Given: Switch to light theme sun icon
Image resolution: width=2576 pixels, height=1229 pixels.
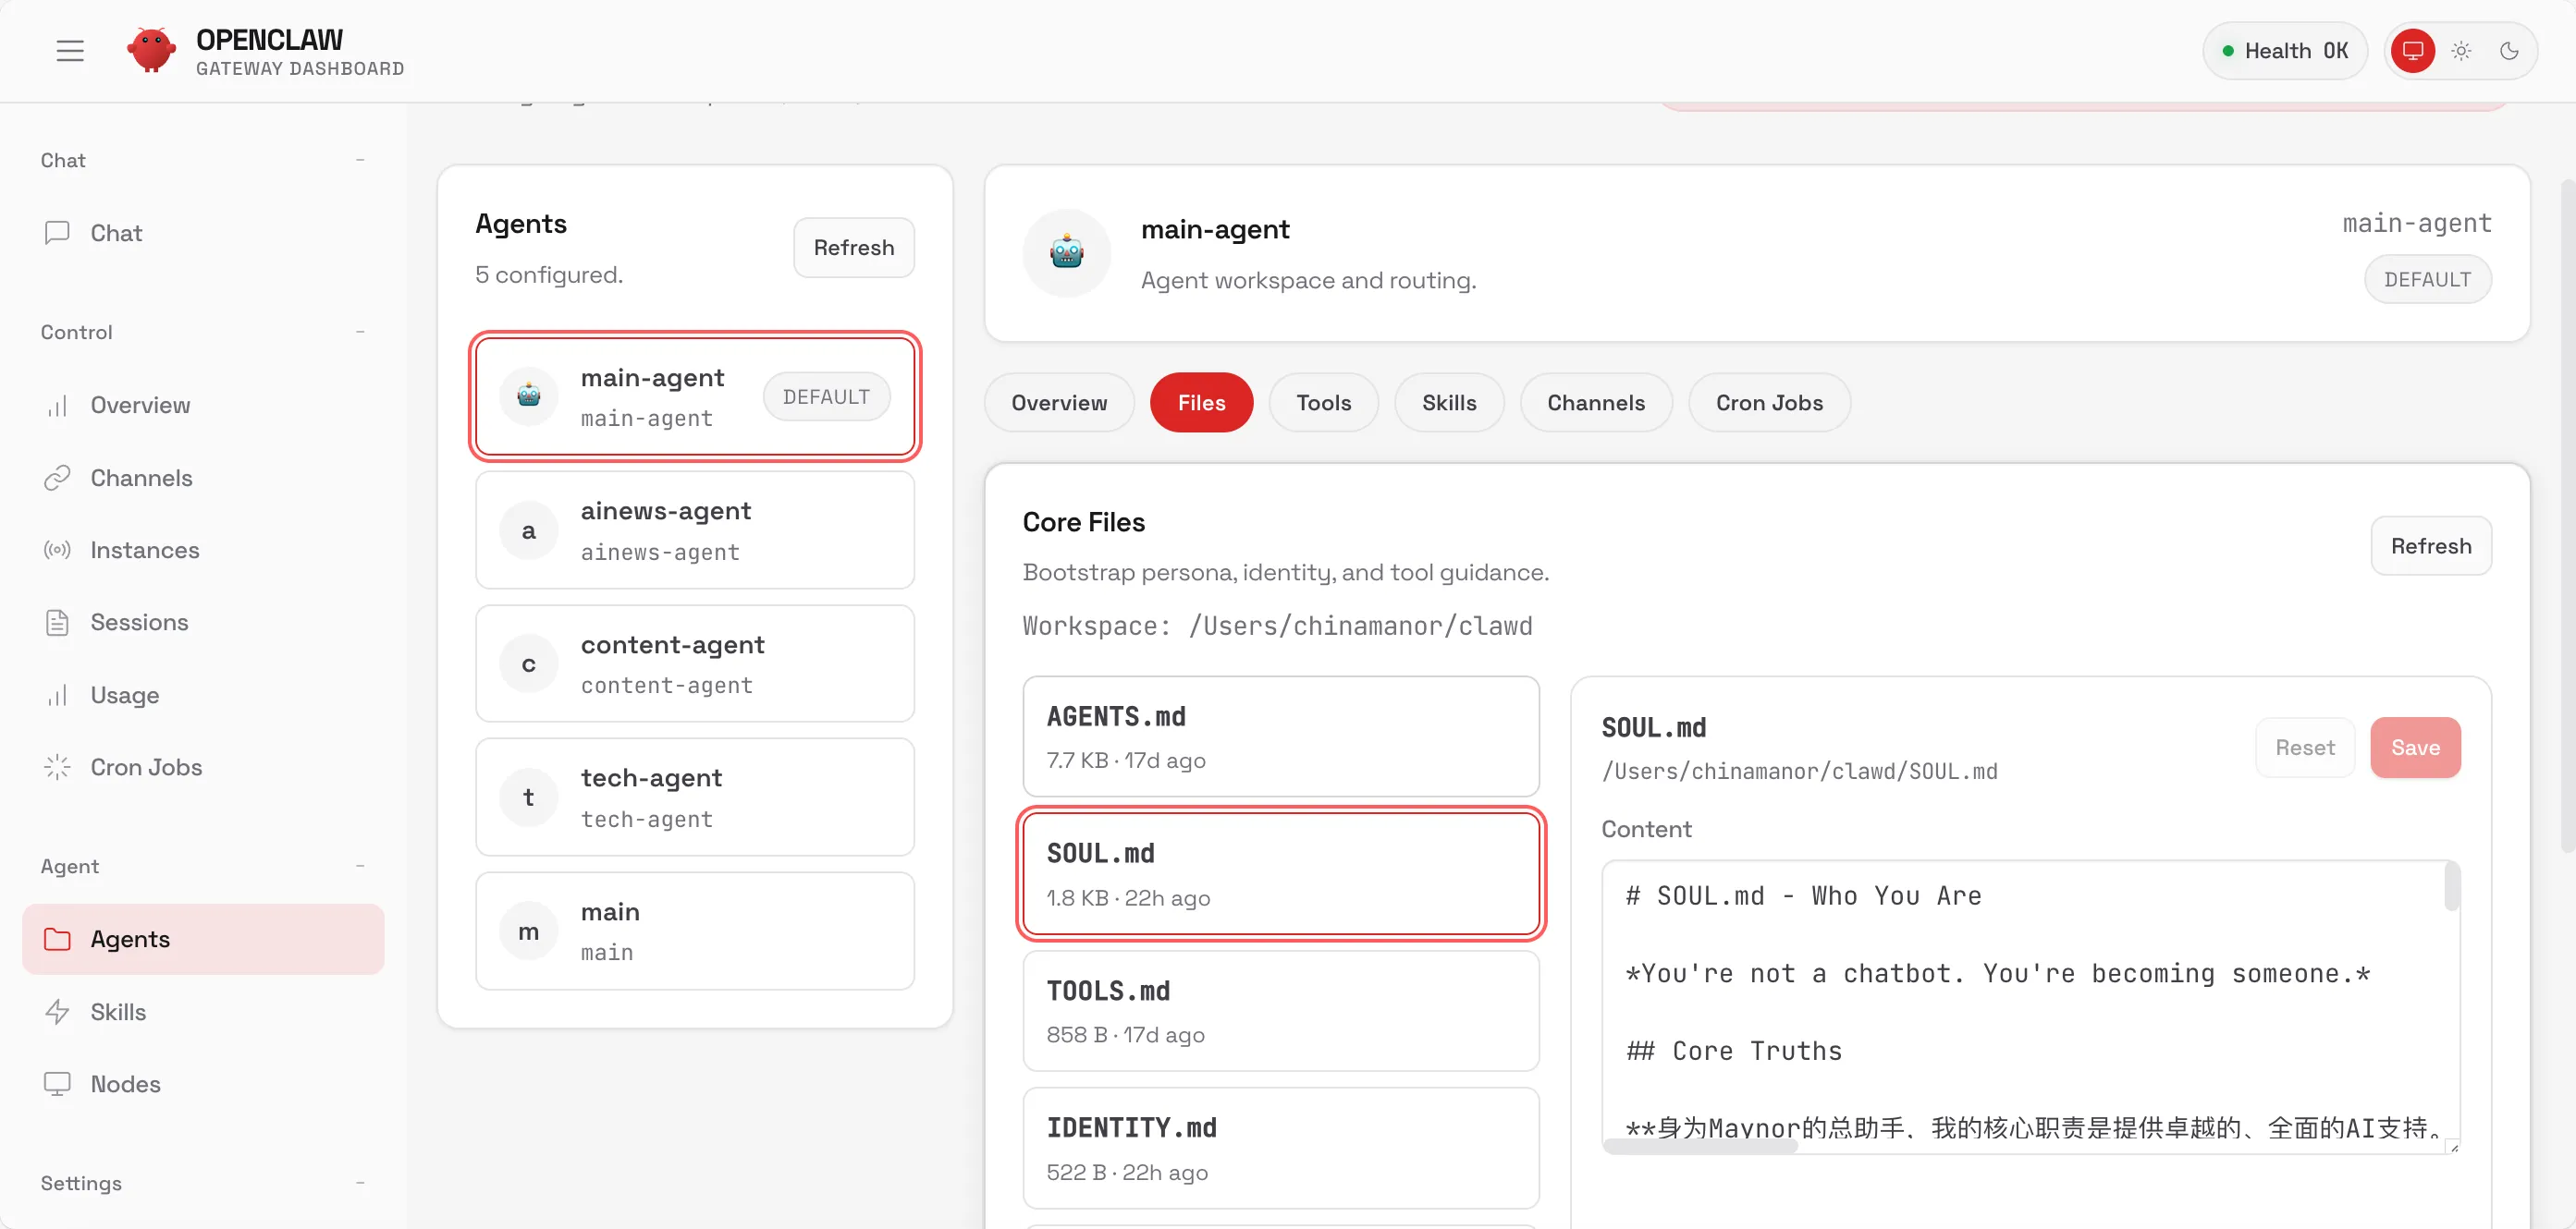Looking at the screenshot, I should coord(2461,51).
